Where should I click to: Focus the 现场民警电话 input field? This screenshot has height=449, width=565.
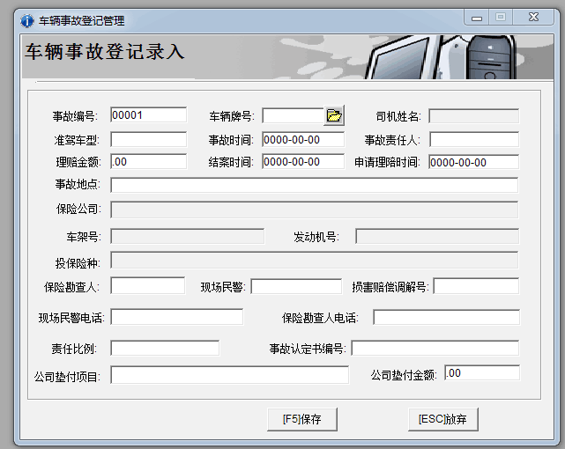[x=177, y=317]
